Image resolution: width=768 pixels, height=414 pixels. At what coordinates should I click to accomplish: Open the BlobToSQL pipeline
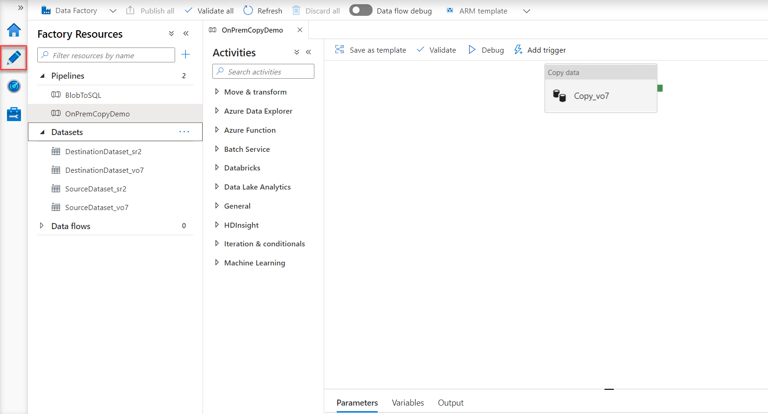click(83, 95)
